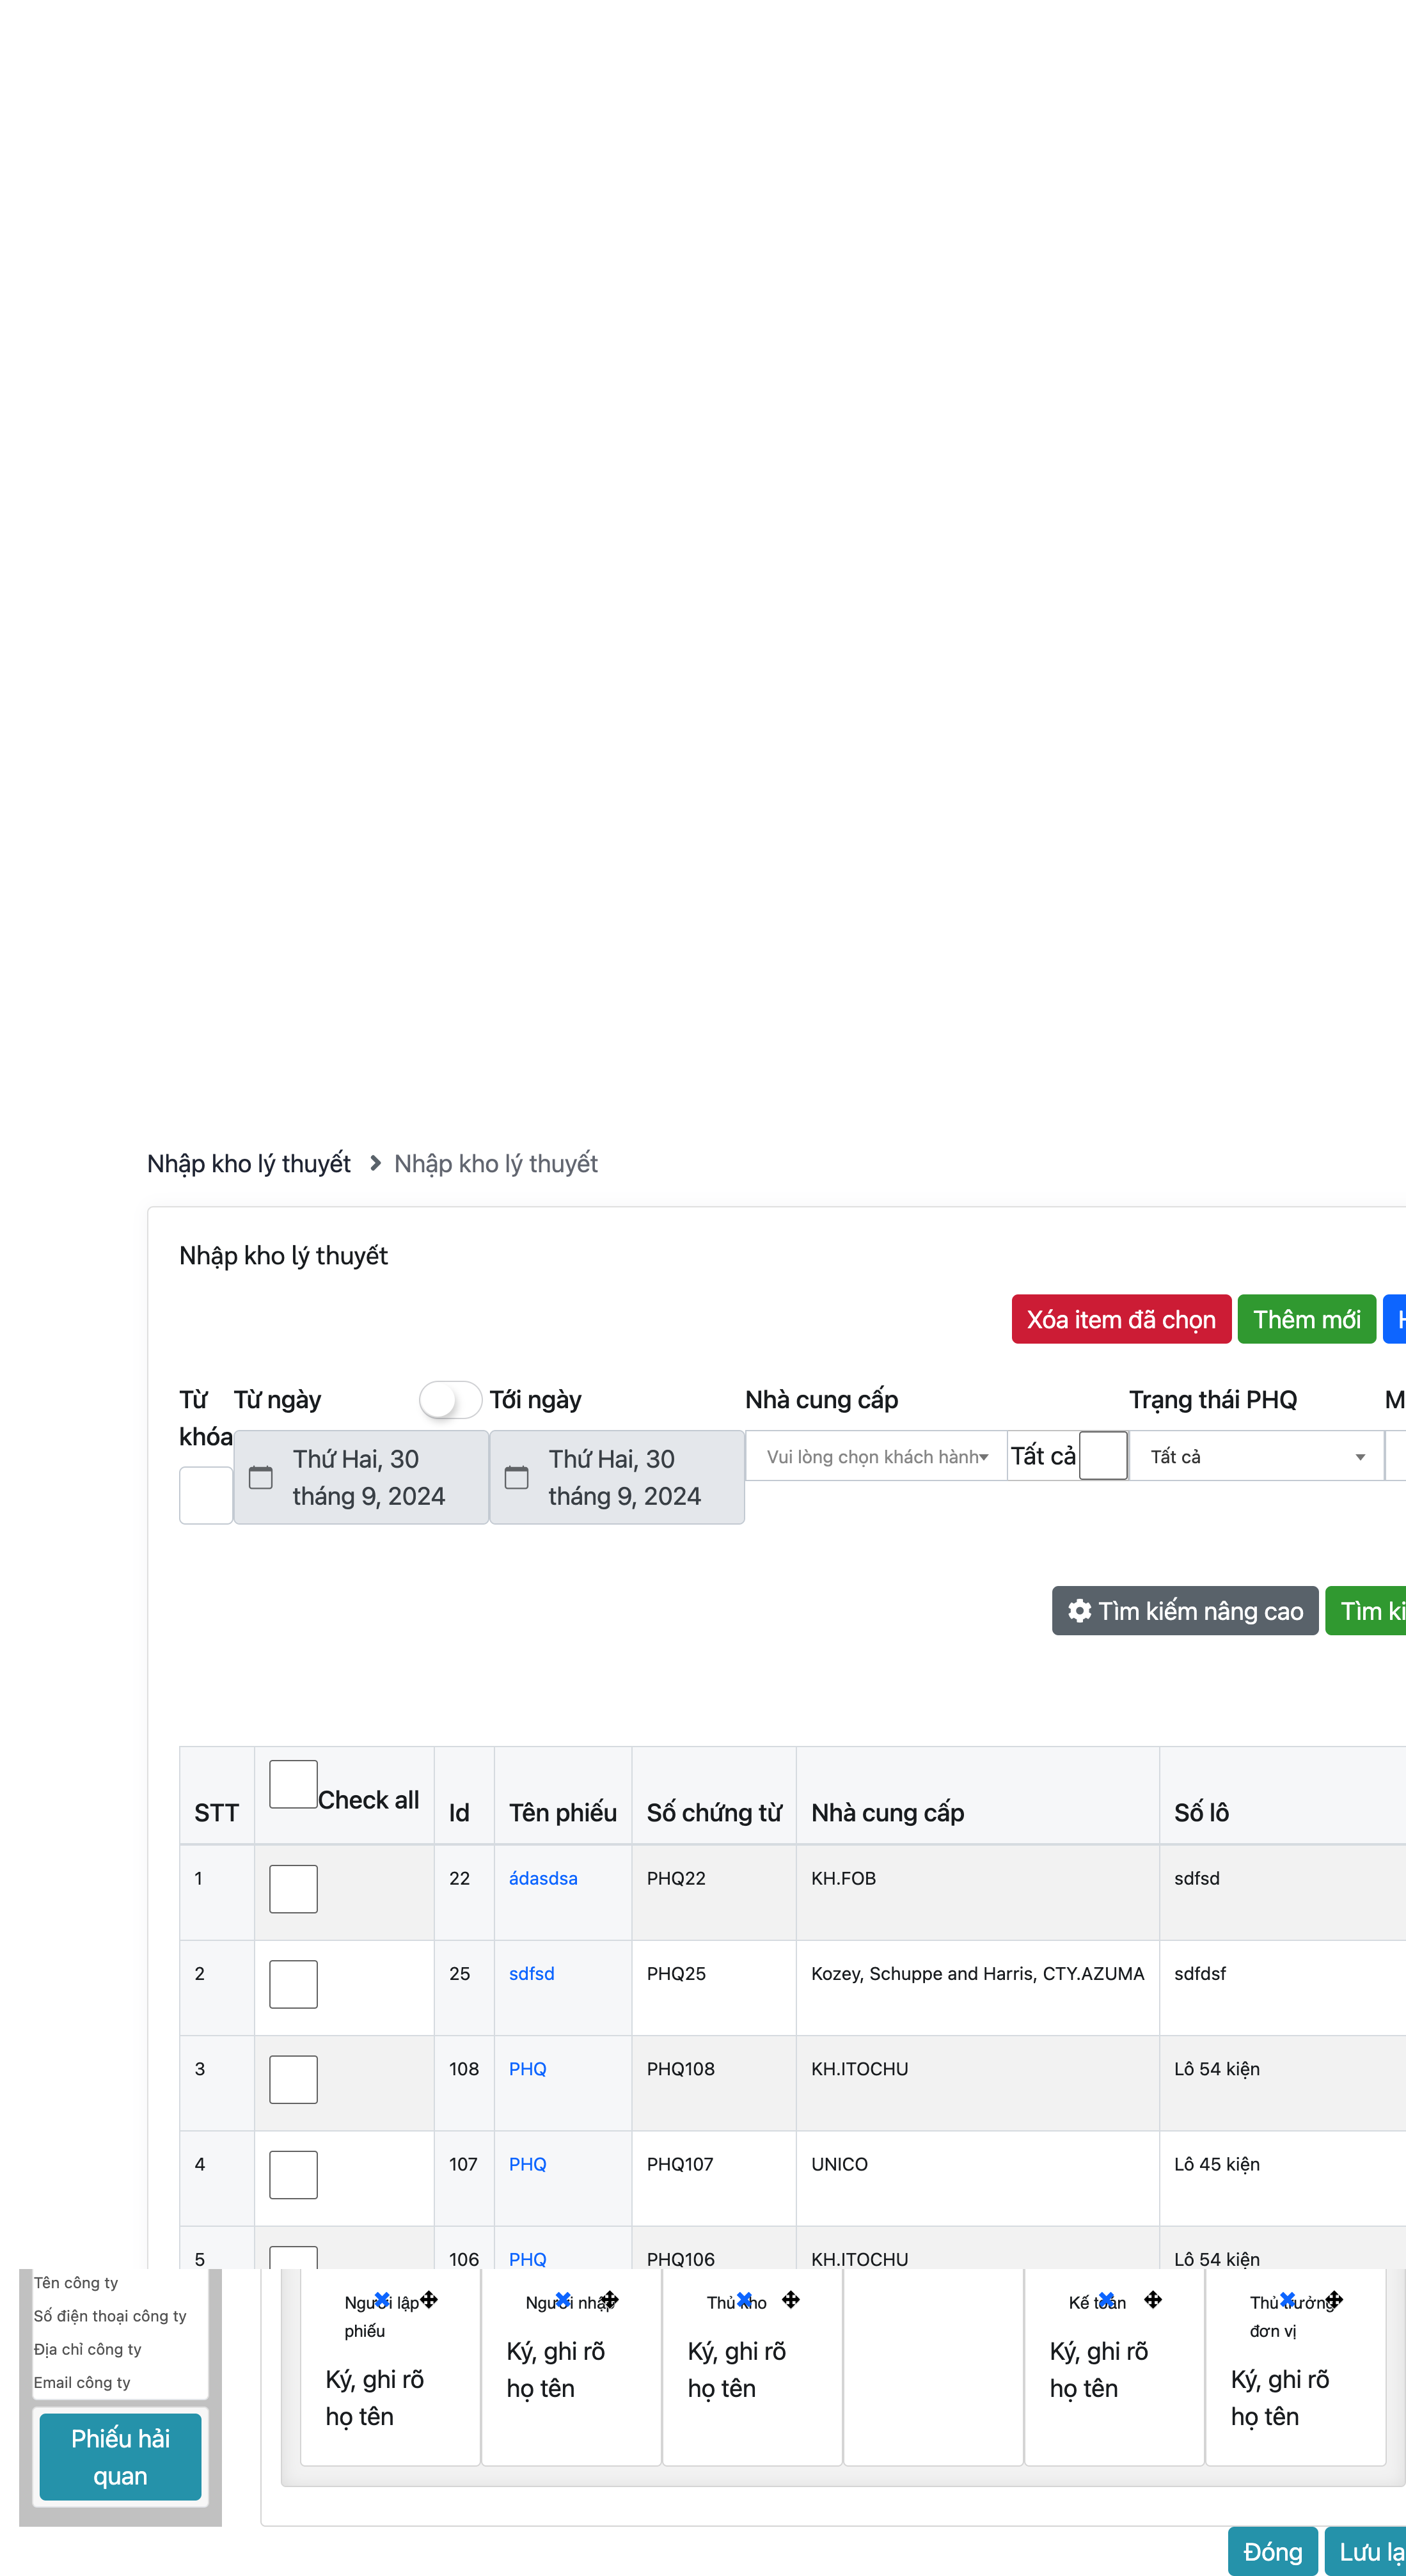Viewport: 1406px width, 2576px height.
Task: Click blue X on Thủ kho signature
Action: 744,2299
